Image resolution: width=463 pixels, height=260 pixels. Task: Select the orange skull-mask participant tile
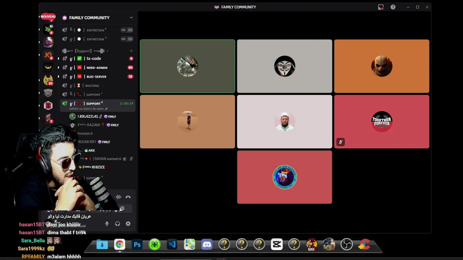[x=382, y=66]
